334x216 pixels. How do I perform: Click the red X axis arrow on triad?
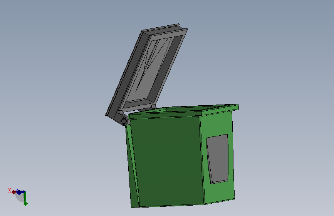(13, 192)
